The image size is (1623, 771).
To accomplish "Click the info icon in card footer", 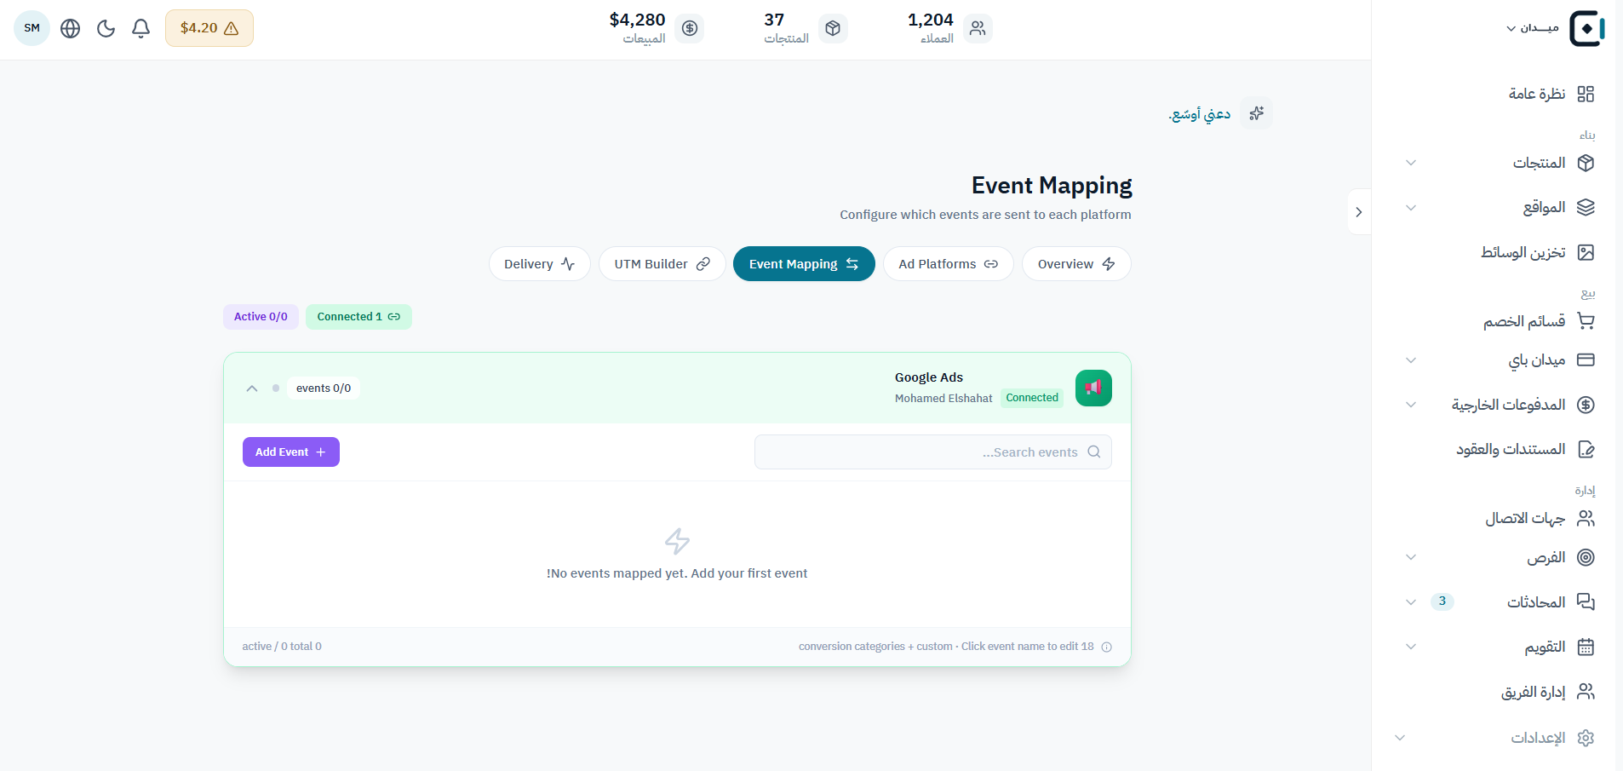I will (x=1107, y=647).
